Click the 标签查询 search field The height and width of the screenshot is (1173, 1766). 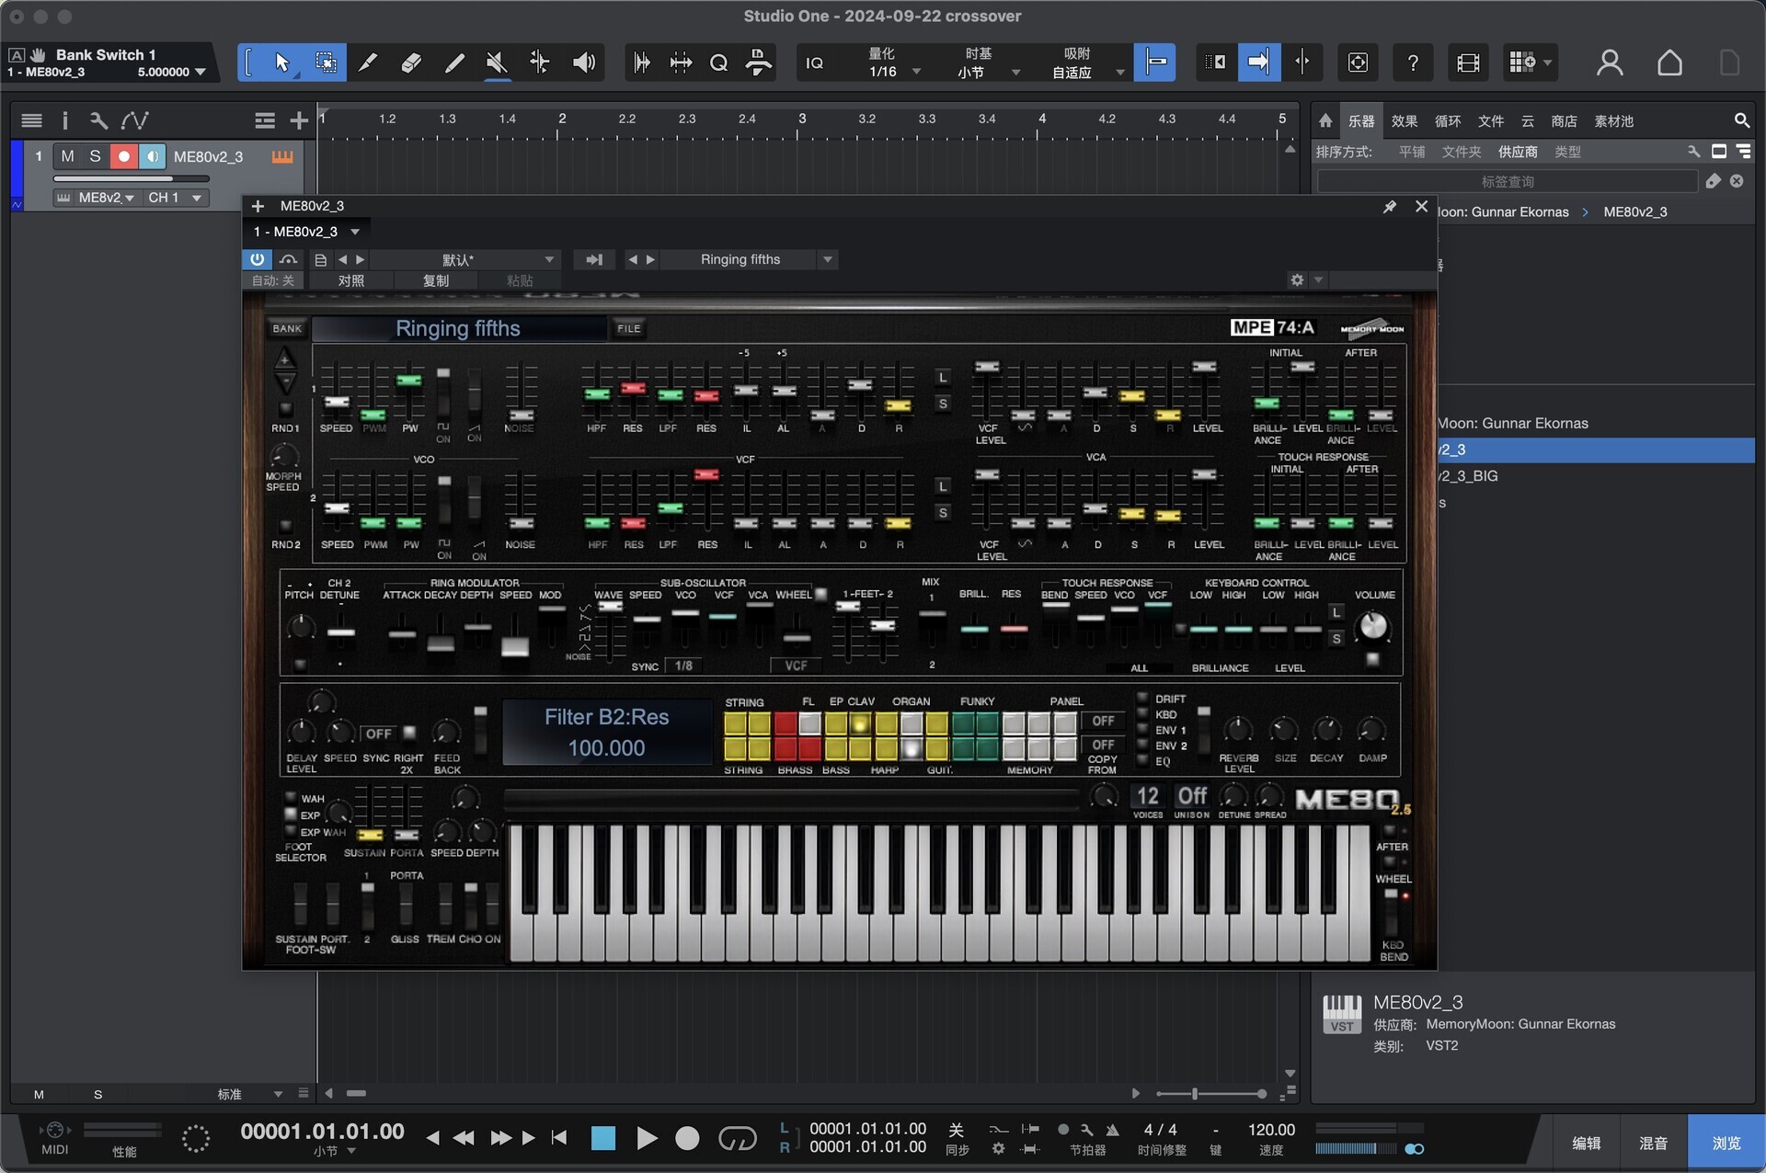click(1507, 181)
